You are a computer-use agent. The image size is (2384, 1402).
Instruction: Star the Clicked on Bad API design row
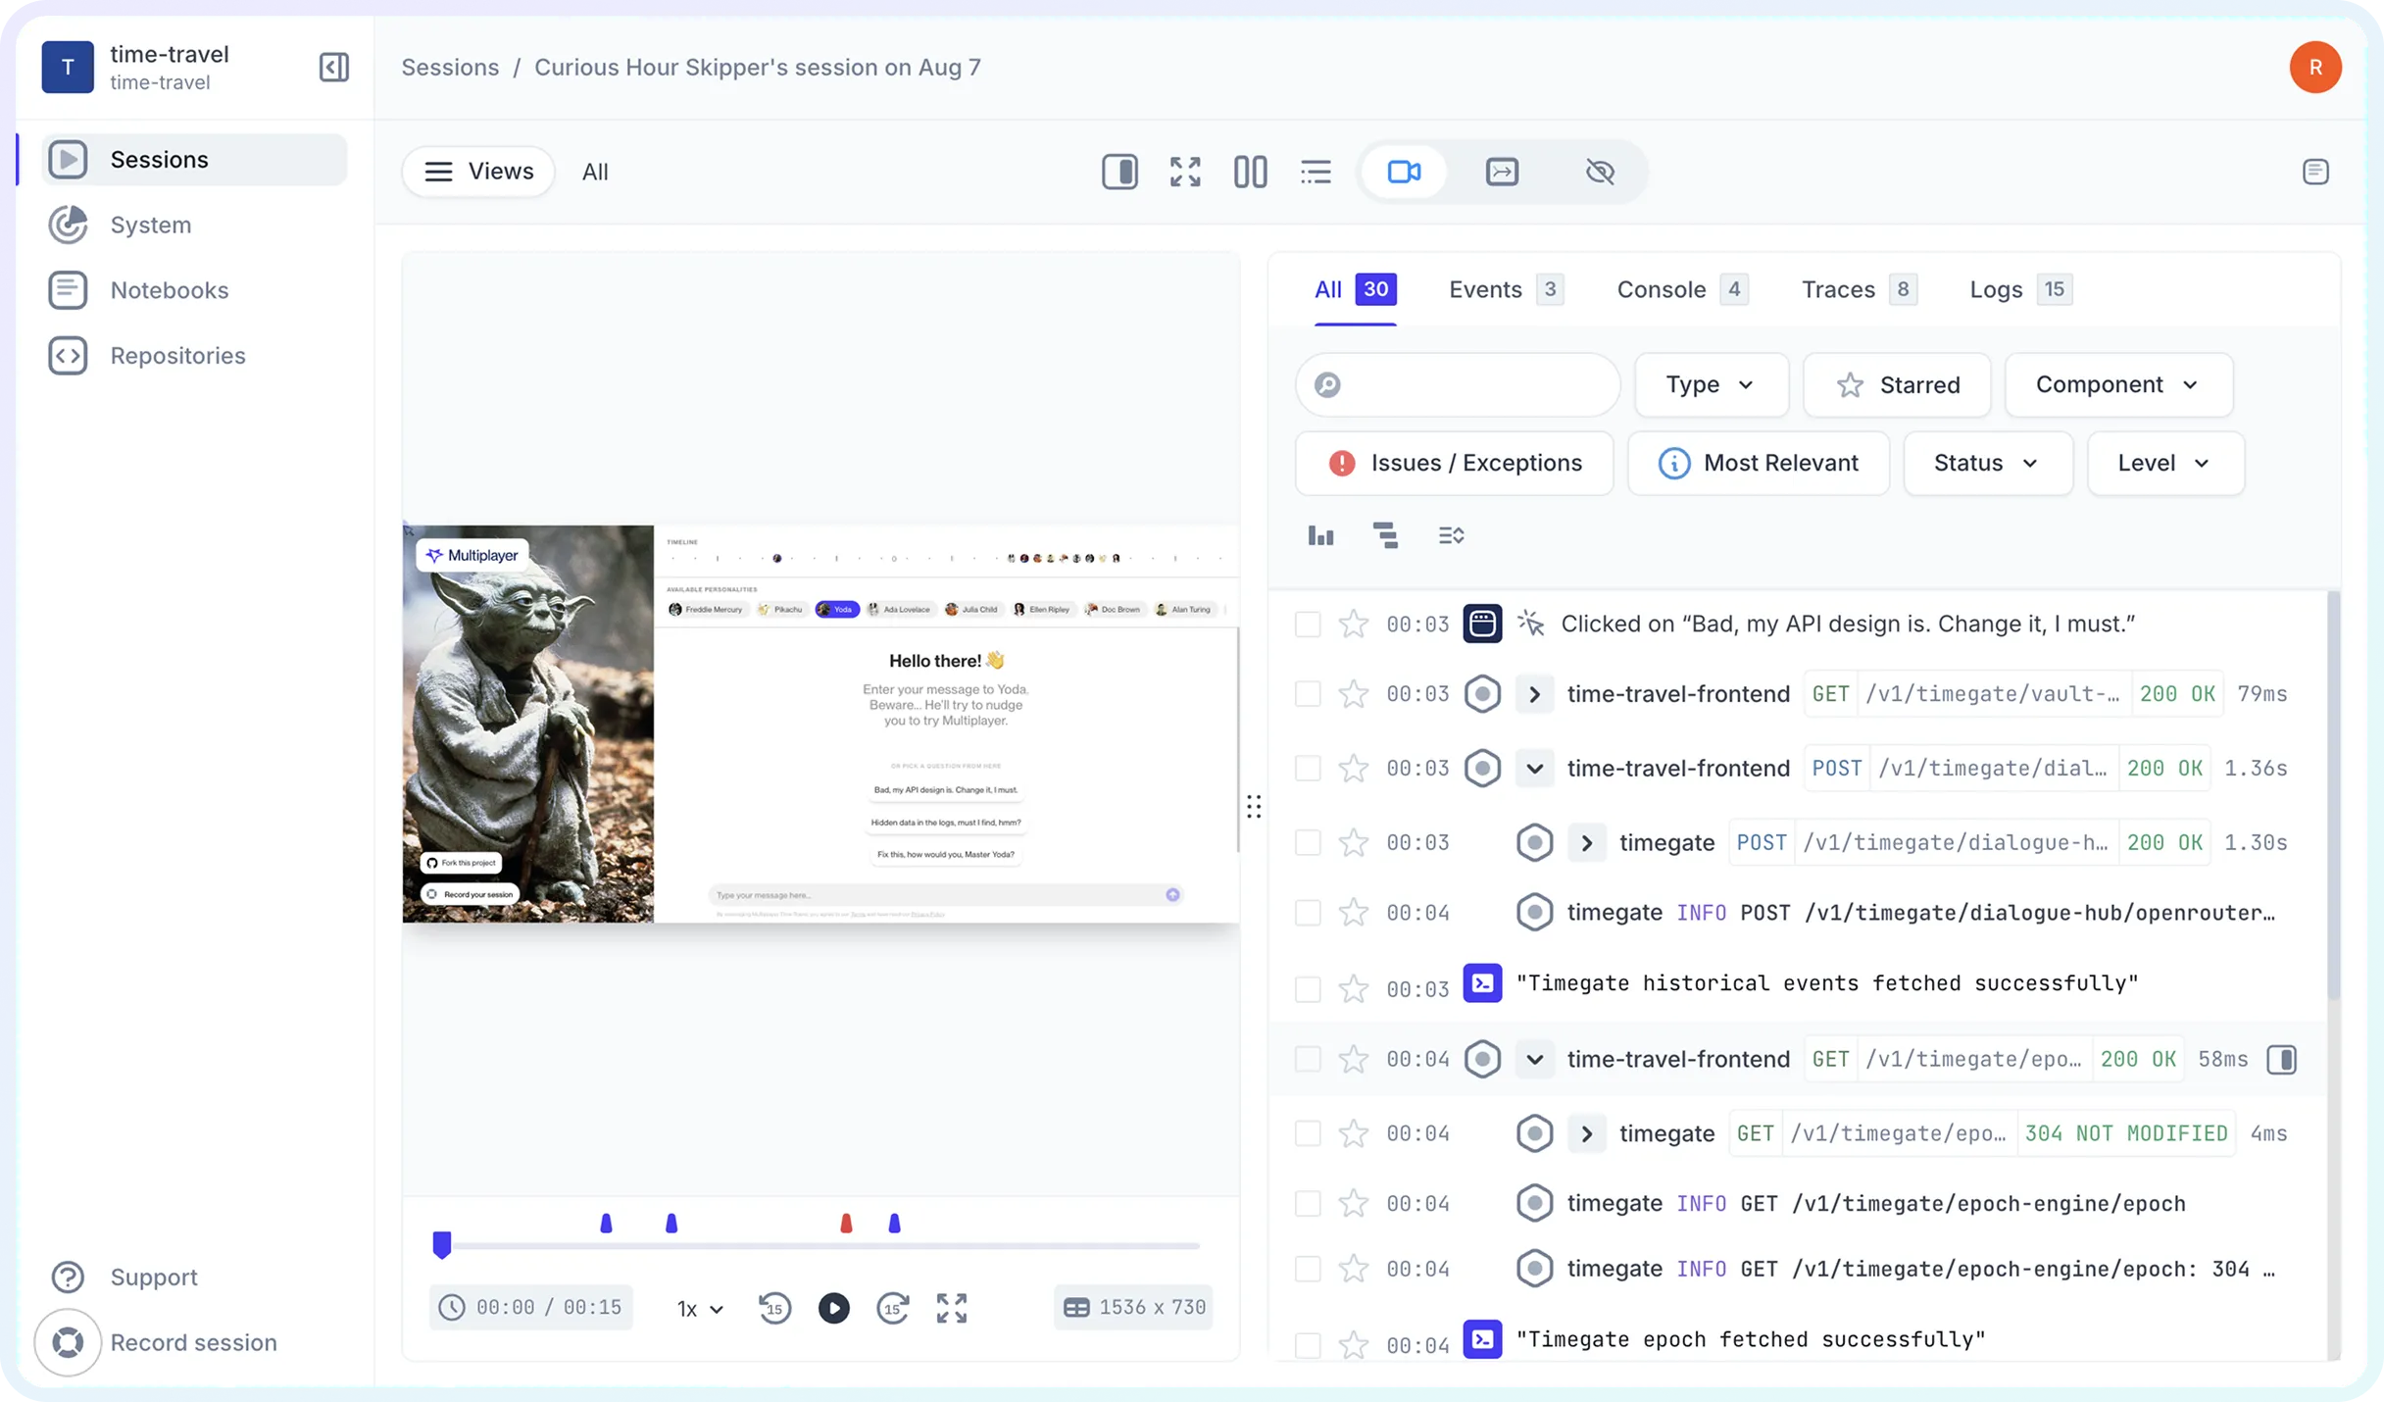(1353, 624)
